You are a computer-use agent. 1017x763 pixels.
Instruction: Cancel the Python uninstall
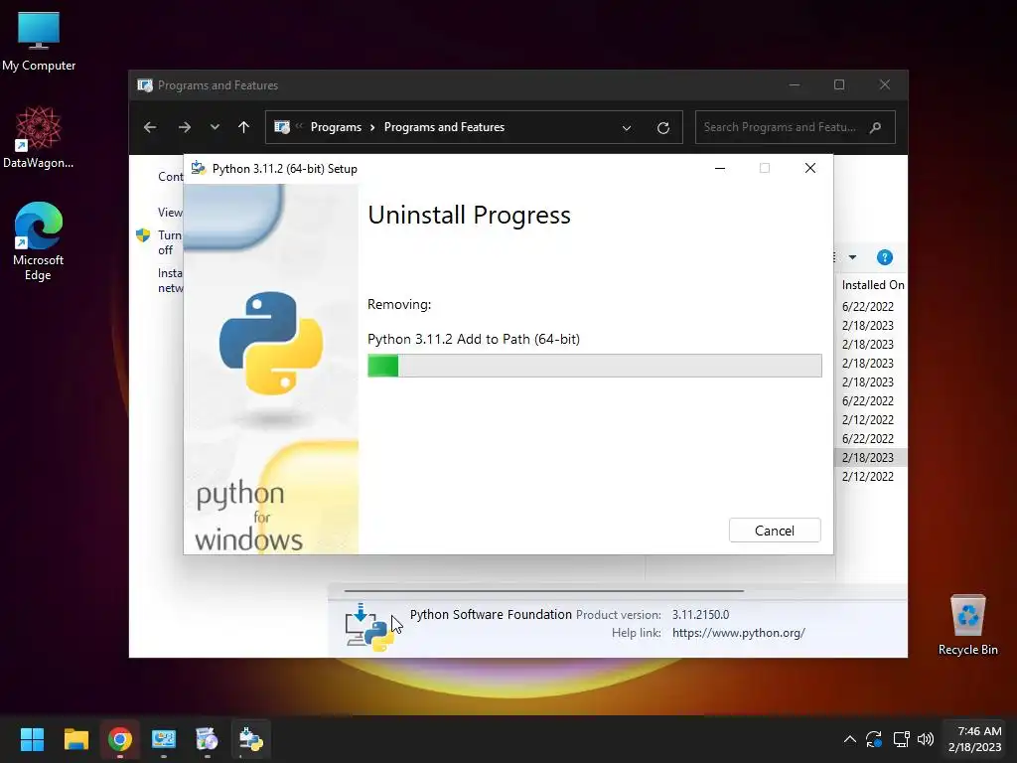click(775, 531)
